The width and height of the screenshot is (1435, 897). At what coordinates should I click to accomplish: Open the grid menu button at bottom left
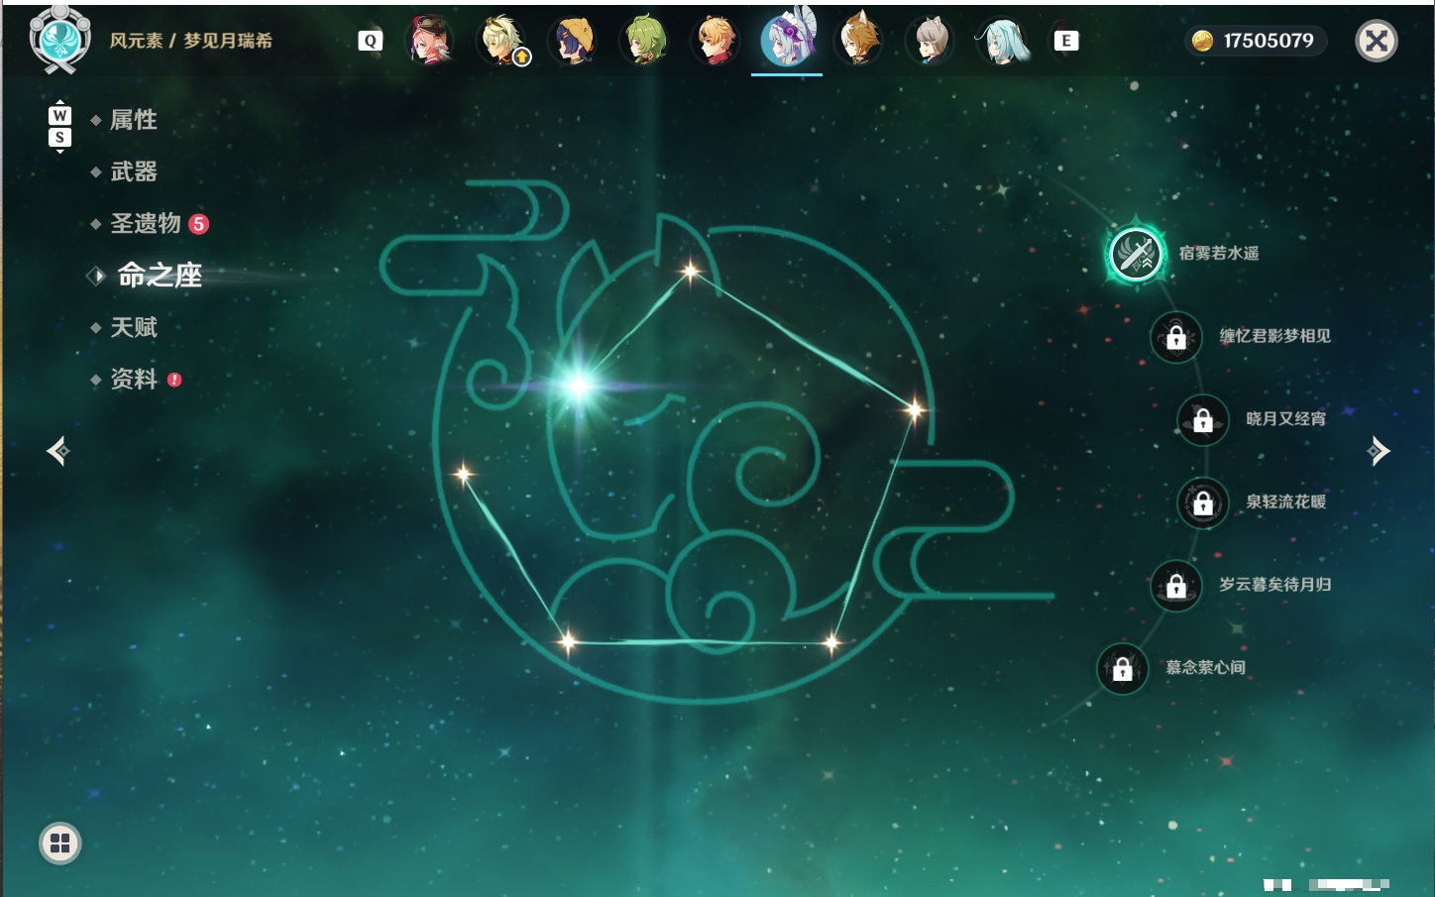point(60,843)
